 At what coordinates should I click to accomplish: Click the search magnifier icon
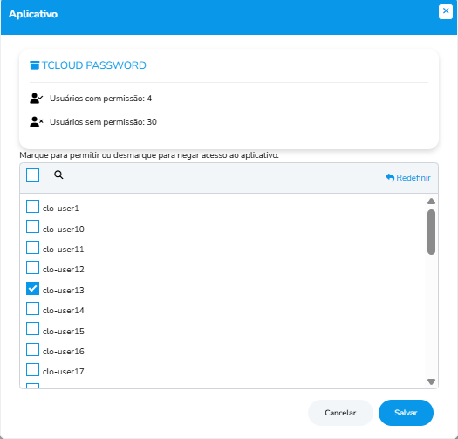(x=58, y=175)
